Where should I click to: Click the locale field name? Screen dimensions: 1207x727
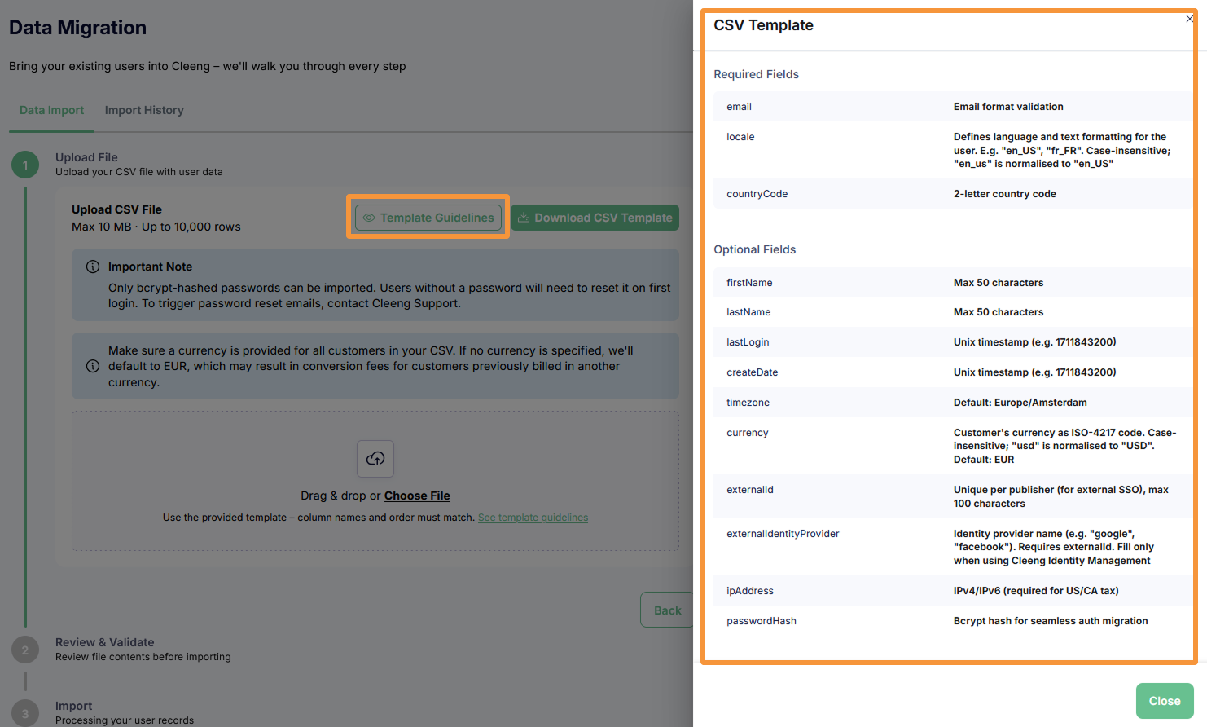click(740, 137)
